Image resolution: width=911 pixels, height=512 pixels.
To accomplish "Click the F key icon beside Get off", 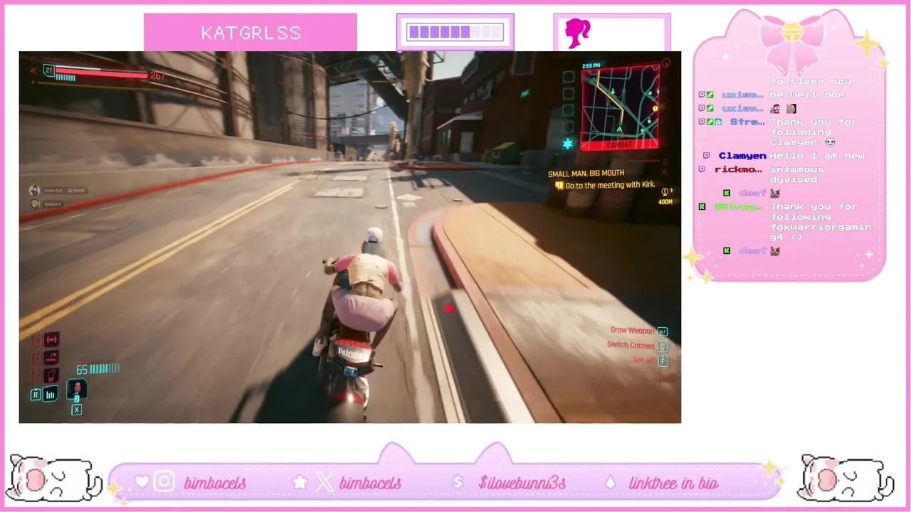I will tap(663, 361).
